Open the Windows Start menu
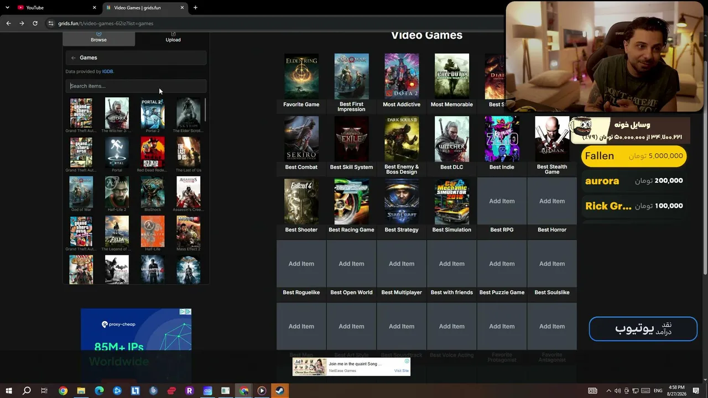 pyautogui.click(x=9, y=391)
